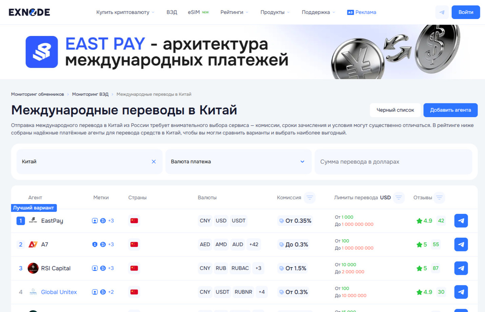This screenshot has height=312, width=485.
Task: Click От 0.35% commission value
Action: (x=298, y=221)
